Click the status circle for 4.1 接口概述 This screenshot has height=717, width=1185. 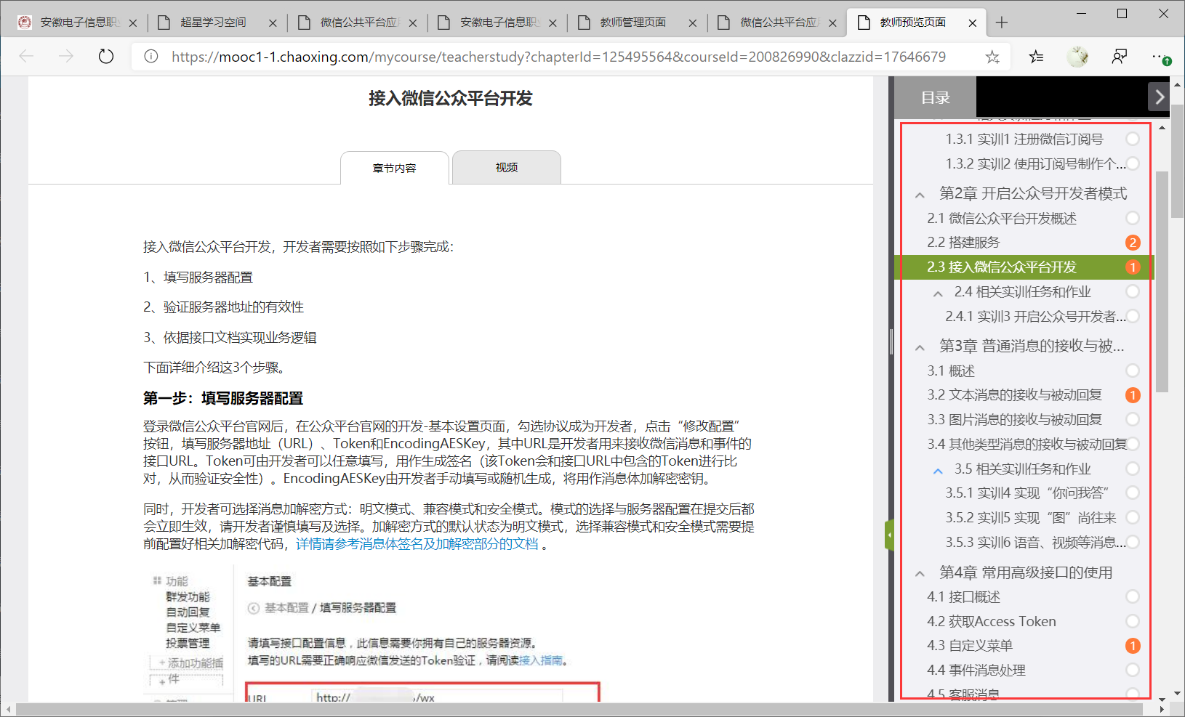pos(1132,596)
